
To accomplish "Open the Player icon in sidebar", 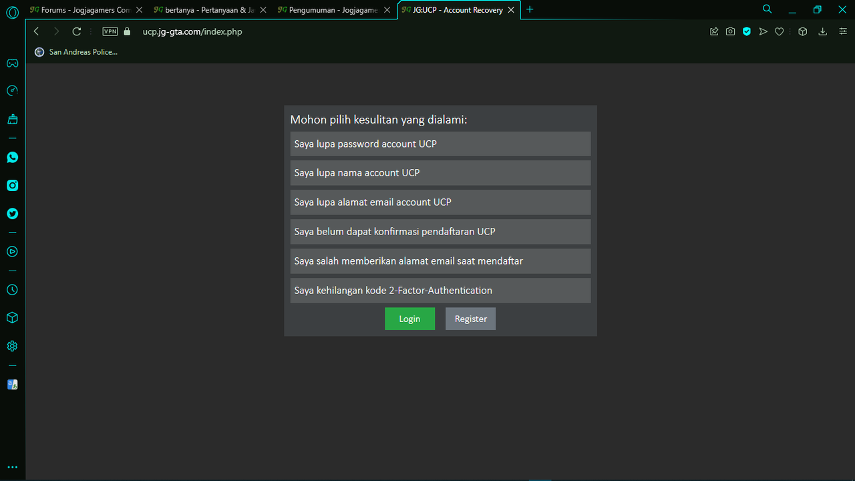I will (x=12, y=252).
